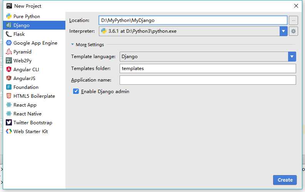Choose React App project type label
The width and height of the screenshot is (305, 192).
pyautogui.click(x=25, y=105)
